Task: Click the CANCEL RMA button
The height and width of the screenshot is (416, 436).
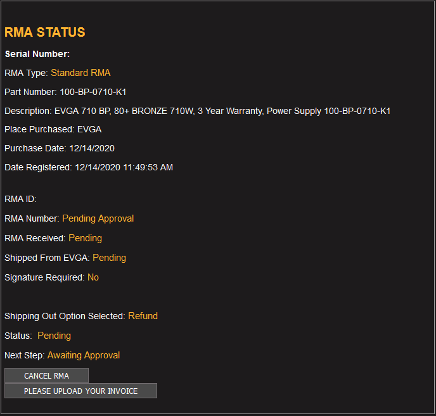Action: pyautogui.click(x=46, y=375)
